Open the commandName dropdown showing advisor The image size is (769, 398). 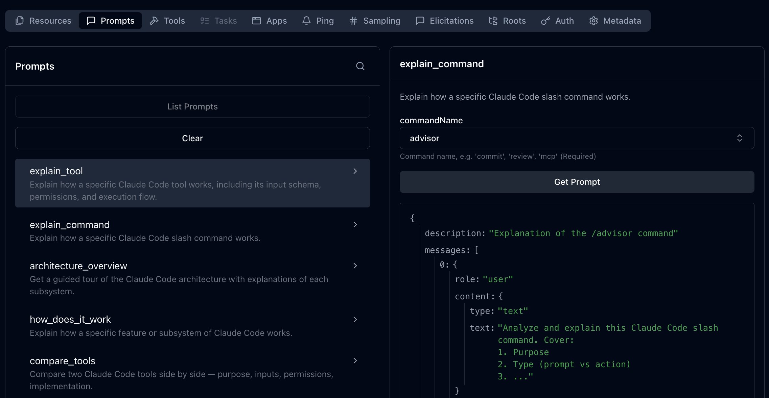pos(577,138)
